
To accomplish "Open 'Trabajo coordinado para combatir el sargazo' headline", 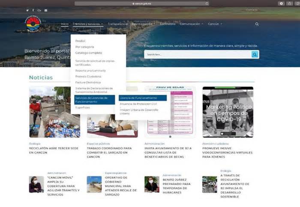I will pos(109,153).
